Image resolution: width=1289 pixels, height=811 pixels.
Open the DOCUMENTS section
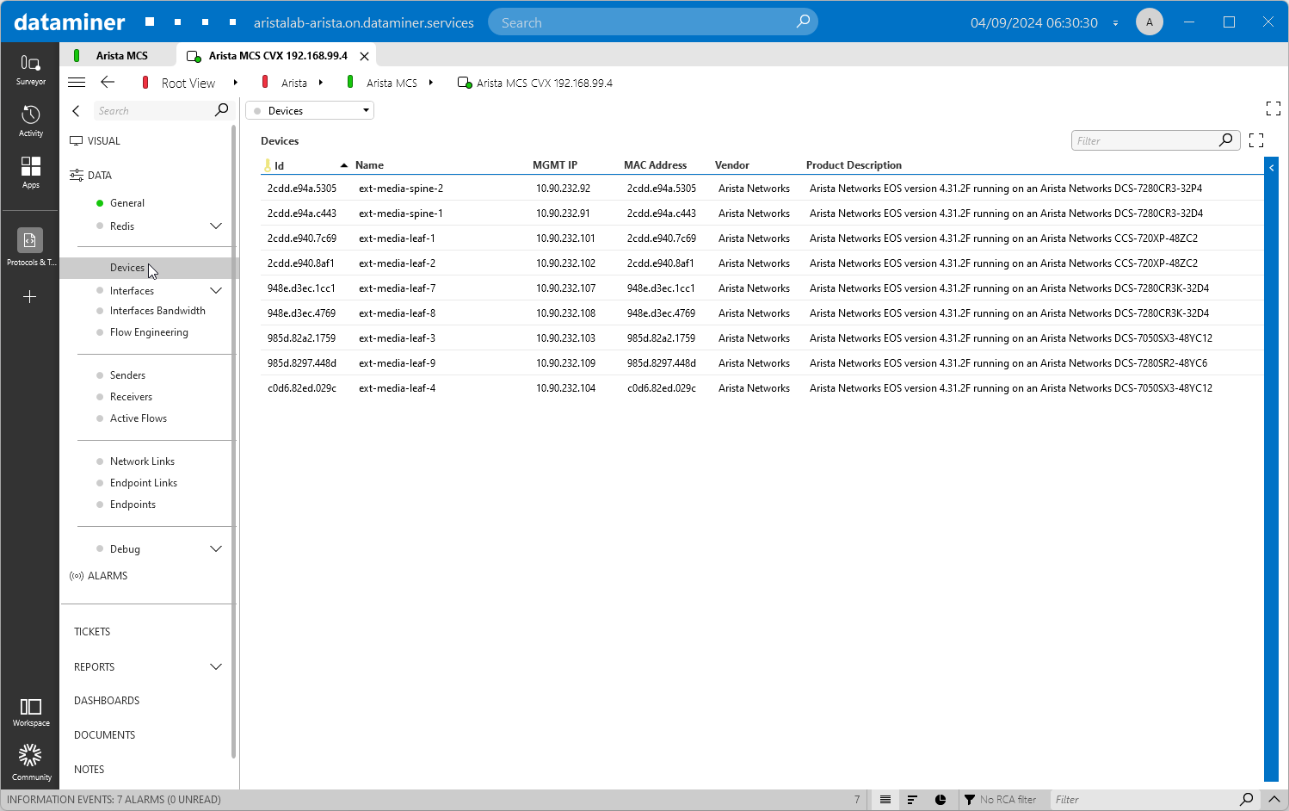[x=104, y=734]
